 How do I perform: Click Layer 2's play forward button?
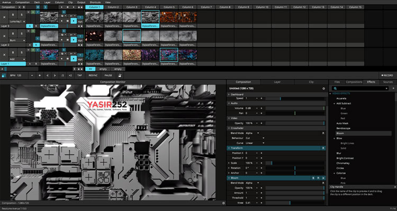coord(74,40)
